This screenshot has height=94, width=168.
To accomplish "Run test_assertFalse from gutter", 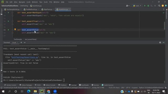I will click(x=8, y=30).
